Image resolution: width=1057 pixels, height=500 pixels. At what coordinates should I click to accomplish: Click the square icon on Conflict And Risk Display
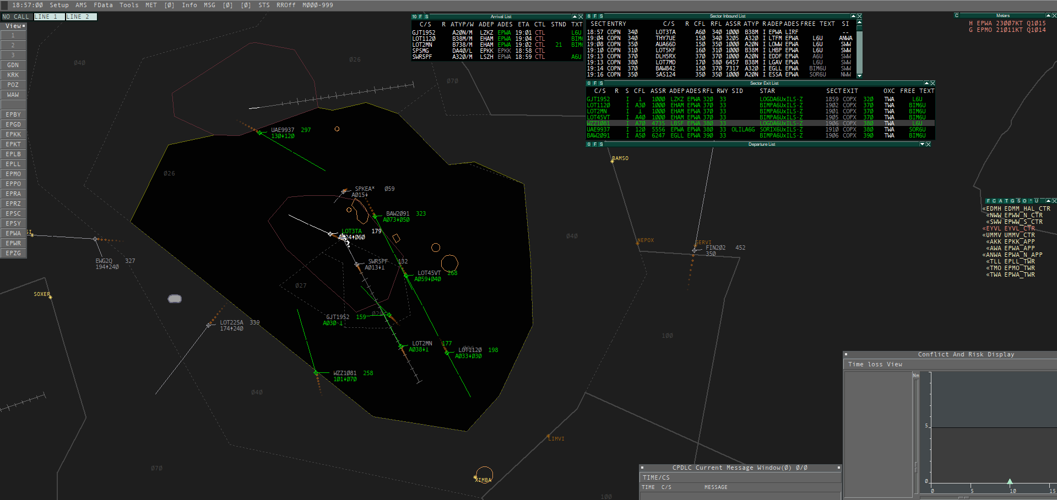(x=846, y=355)
